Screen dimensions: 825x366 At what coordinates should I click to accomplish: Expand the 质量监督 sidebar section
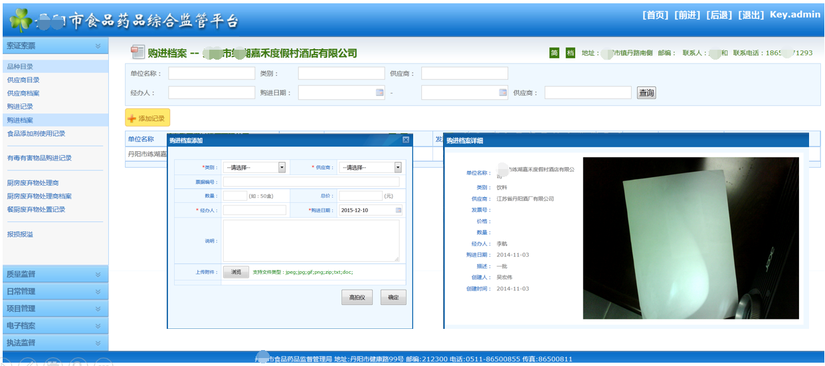98,274
